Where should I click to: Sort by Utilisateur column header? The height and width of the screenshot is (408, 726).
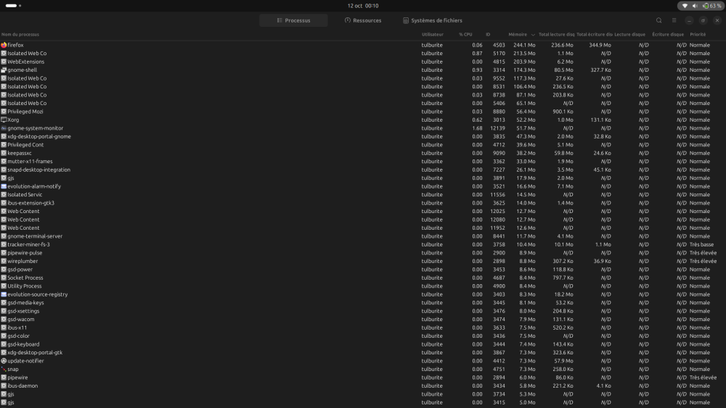[x=433, y=34]
